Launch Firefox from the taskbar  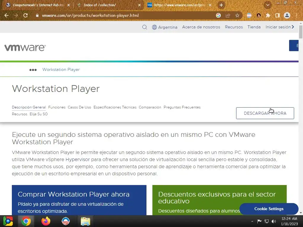click(46, 221)
